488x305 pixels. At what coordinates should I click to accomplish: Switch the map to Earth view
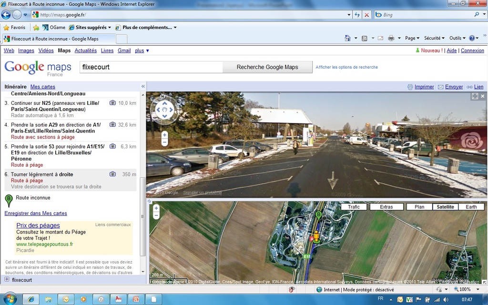click(471, 207)
